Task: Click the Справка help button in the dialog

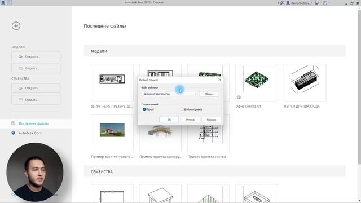Action: point(211,120)
